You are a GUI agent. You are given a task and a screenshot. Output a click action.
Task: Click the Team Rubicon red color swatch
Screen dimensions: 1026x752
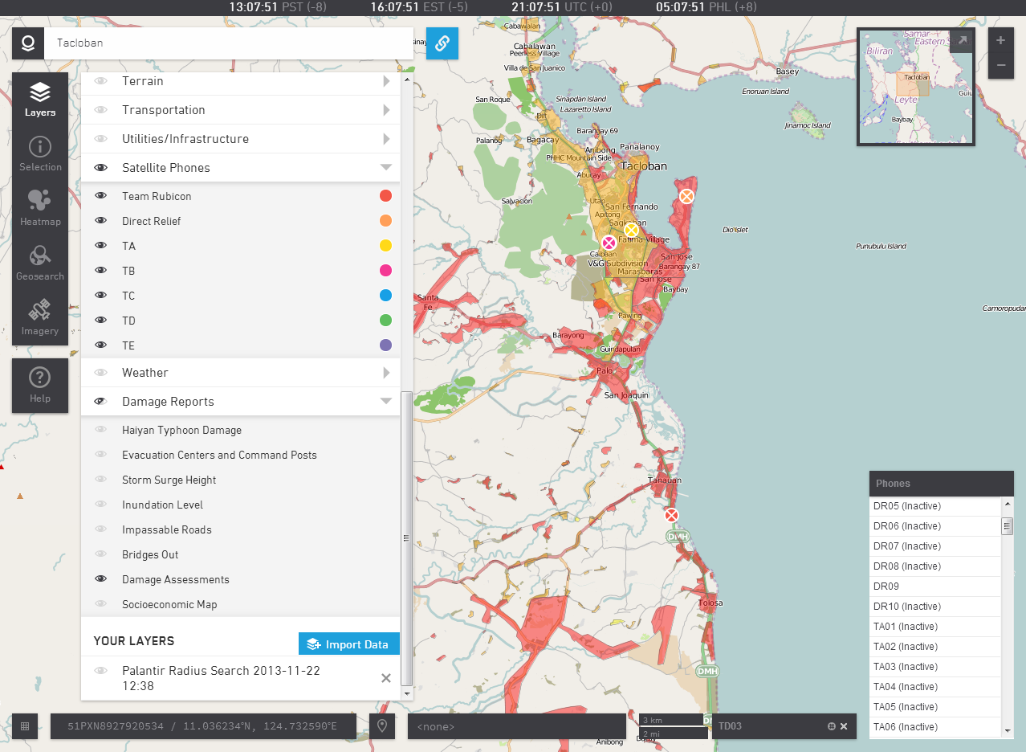[x=385, y=196]
